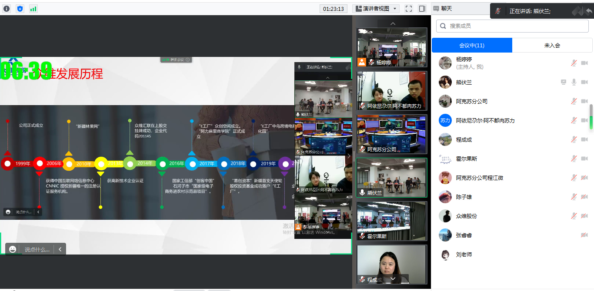Check the green network signal icon

click(x=33, y=9)
